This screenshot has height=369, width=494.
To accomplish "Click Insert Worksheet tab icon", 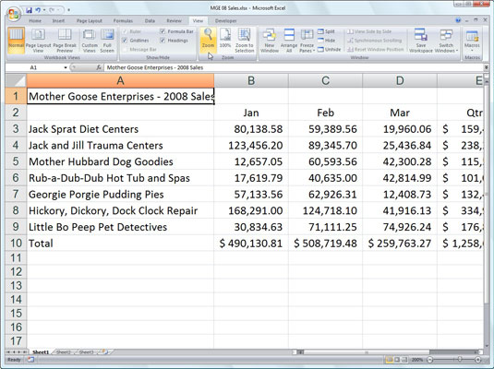I will click(x=105, y=352).
